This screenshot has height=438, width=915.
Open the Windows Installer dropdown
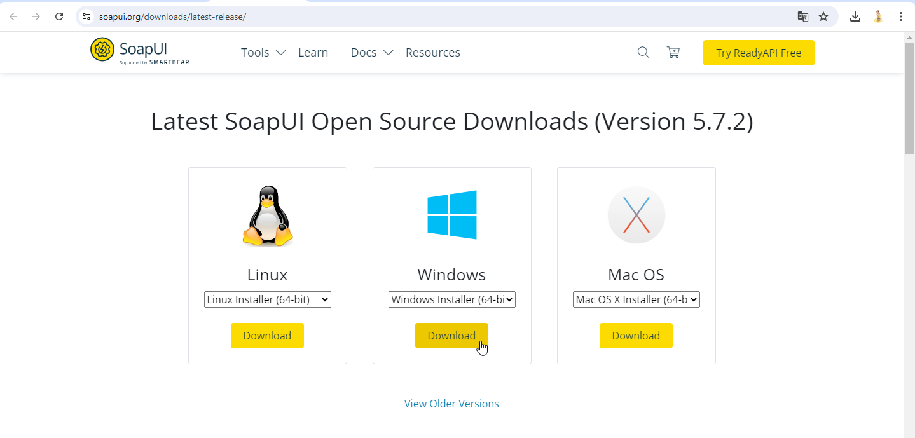coord(452,299)
